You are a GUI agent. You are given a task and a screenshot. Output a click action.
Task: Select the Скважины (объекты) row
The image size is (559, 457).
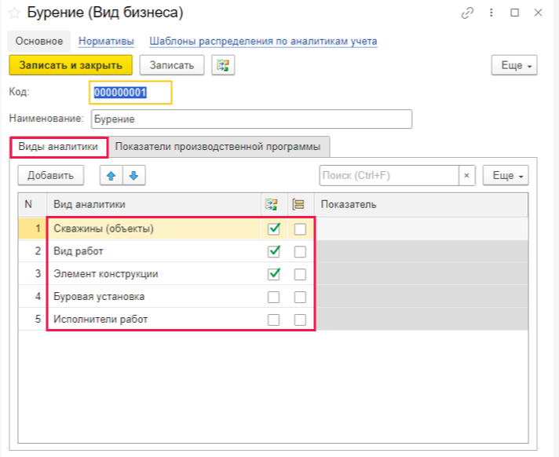[273, 228]
